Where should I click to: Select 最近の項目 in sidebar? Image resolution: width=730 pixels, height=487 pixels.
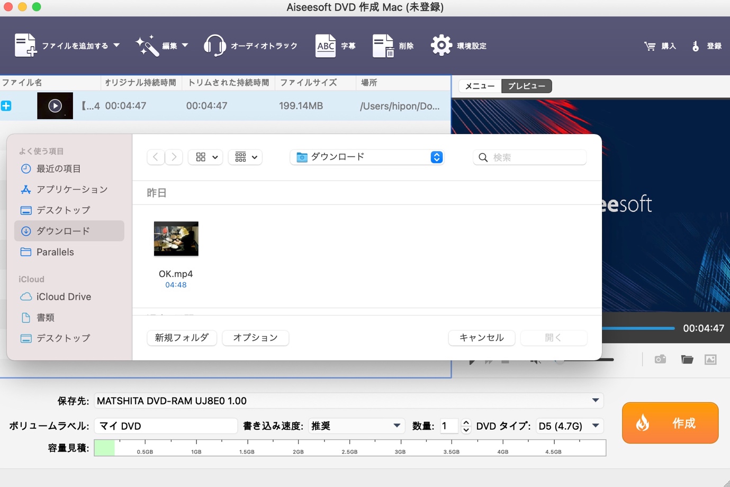click(69, 169)
